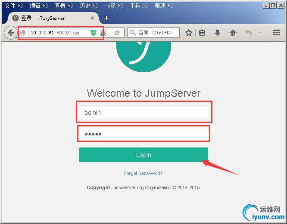Open the hamburger menu icon
Viewport: 287px width, 224px height.
(x=276, y=33)
